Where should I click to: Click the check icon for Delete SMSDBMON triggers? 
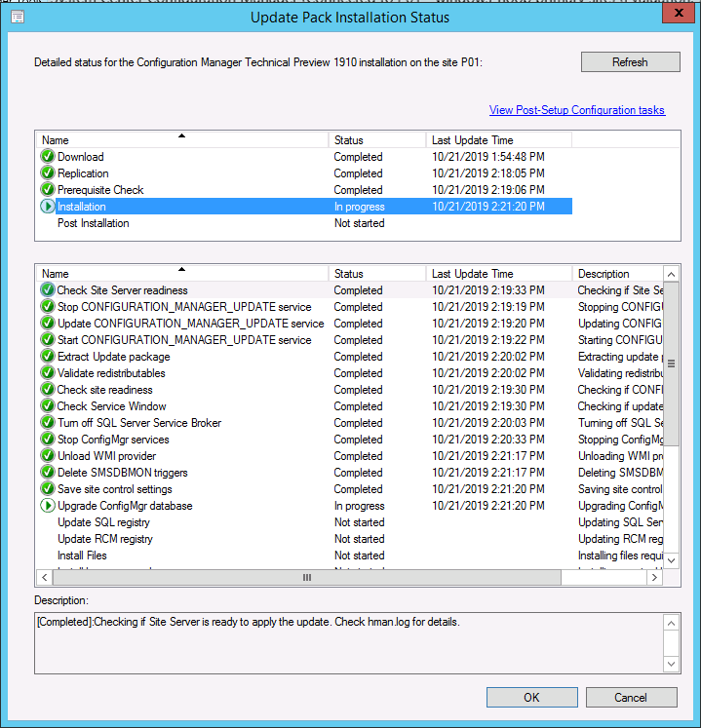click(48, 473)
